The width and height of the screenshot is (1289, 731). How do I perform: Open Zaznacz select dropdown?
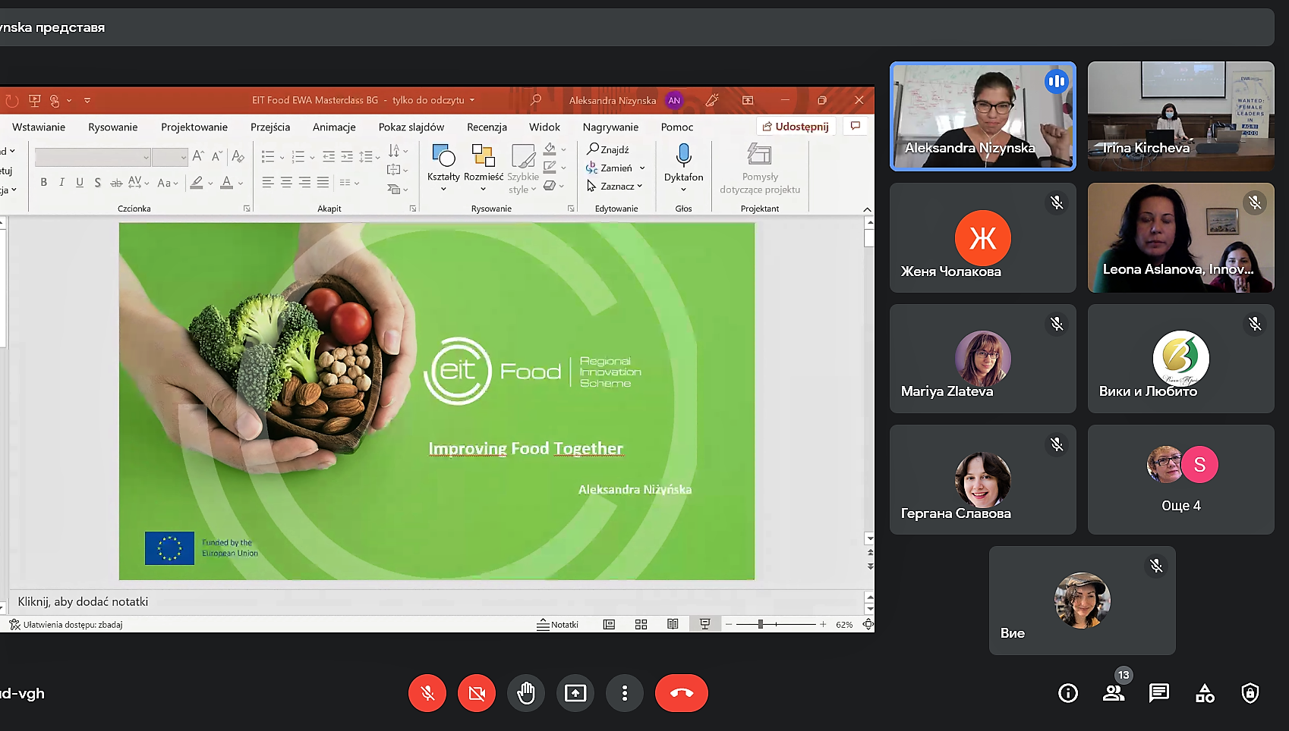[x=615, y=186]
